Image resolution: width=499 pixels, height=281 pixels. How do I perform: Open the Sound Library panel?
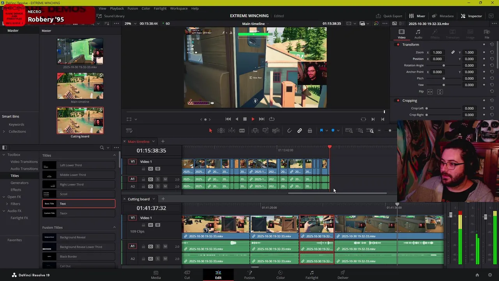pyautogui.click(x=110, y=16)
